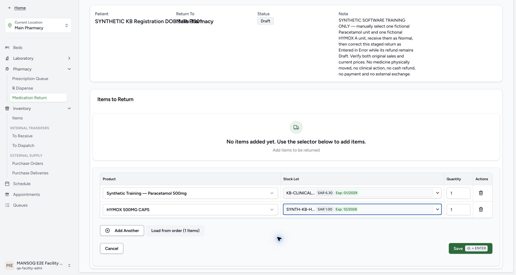Image resolution: width=516 pixels, height=275 pixels.
Task: Collapse the Pharmacy menu
Action: point(69,69)
